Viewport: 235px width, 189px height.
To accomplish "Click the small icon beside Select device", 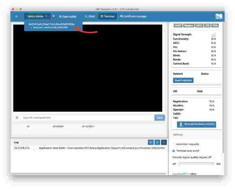I will point(53,16).
